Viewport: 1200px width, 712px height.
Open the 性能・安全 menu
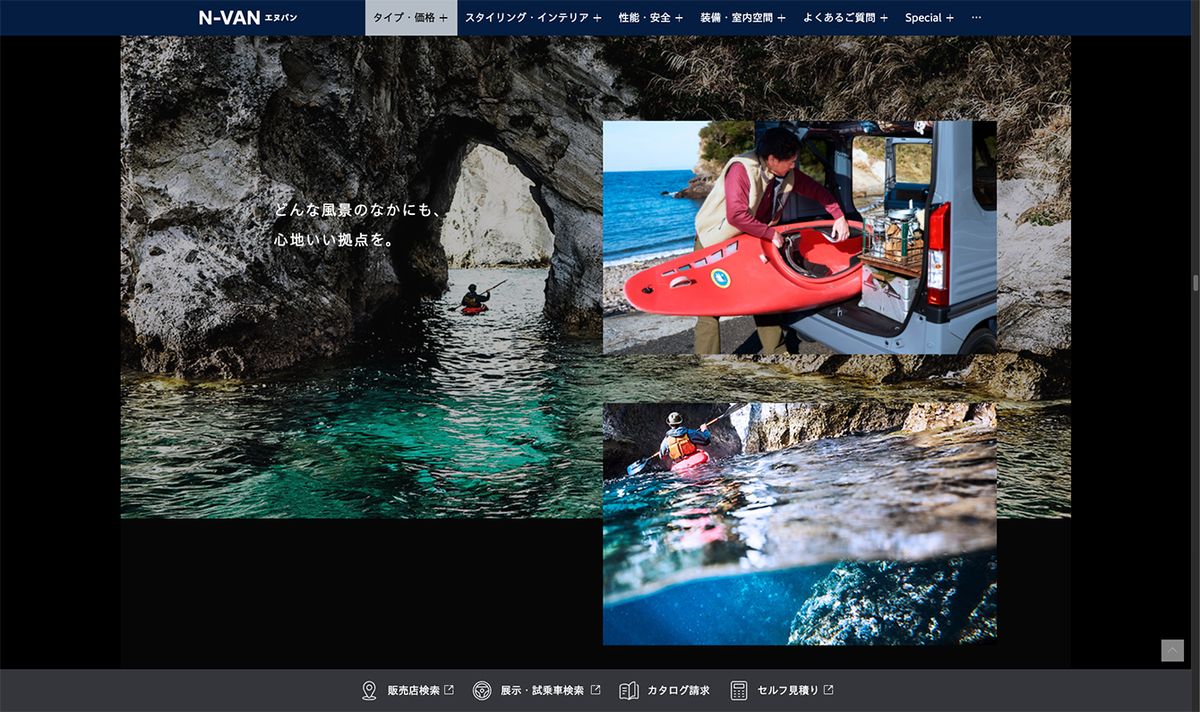pyautogui.click(x=651, y=18)
